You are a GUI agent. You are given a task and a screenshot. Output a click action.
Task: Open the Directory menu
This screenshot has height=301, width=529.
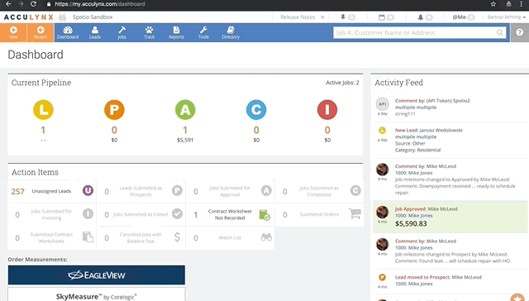pyautogui.click(x=231, y=32)
